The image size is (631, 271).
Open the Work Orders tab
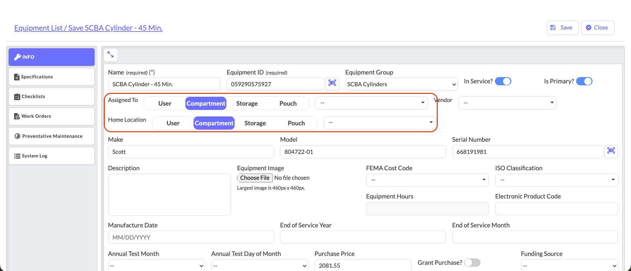pyautogui.click(x=52, y=116)
